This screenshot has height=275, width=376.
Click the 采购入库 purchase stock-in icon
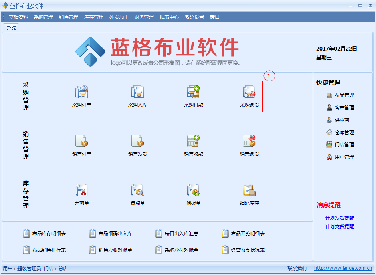[x=138, y=92]
